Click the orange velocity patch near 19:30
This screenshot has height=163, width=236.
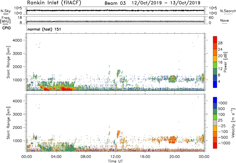[172, 139]
